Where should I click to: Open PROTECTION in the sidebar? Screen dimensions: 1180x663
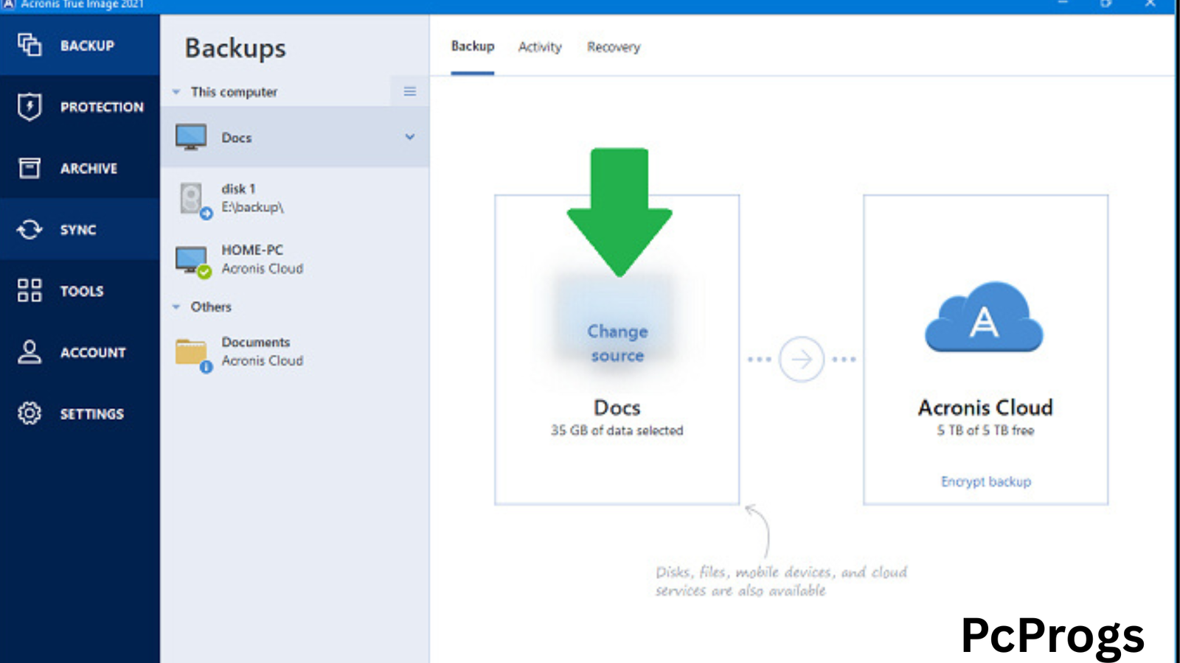pos(102,107)
